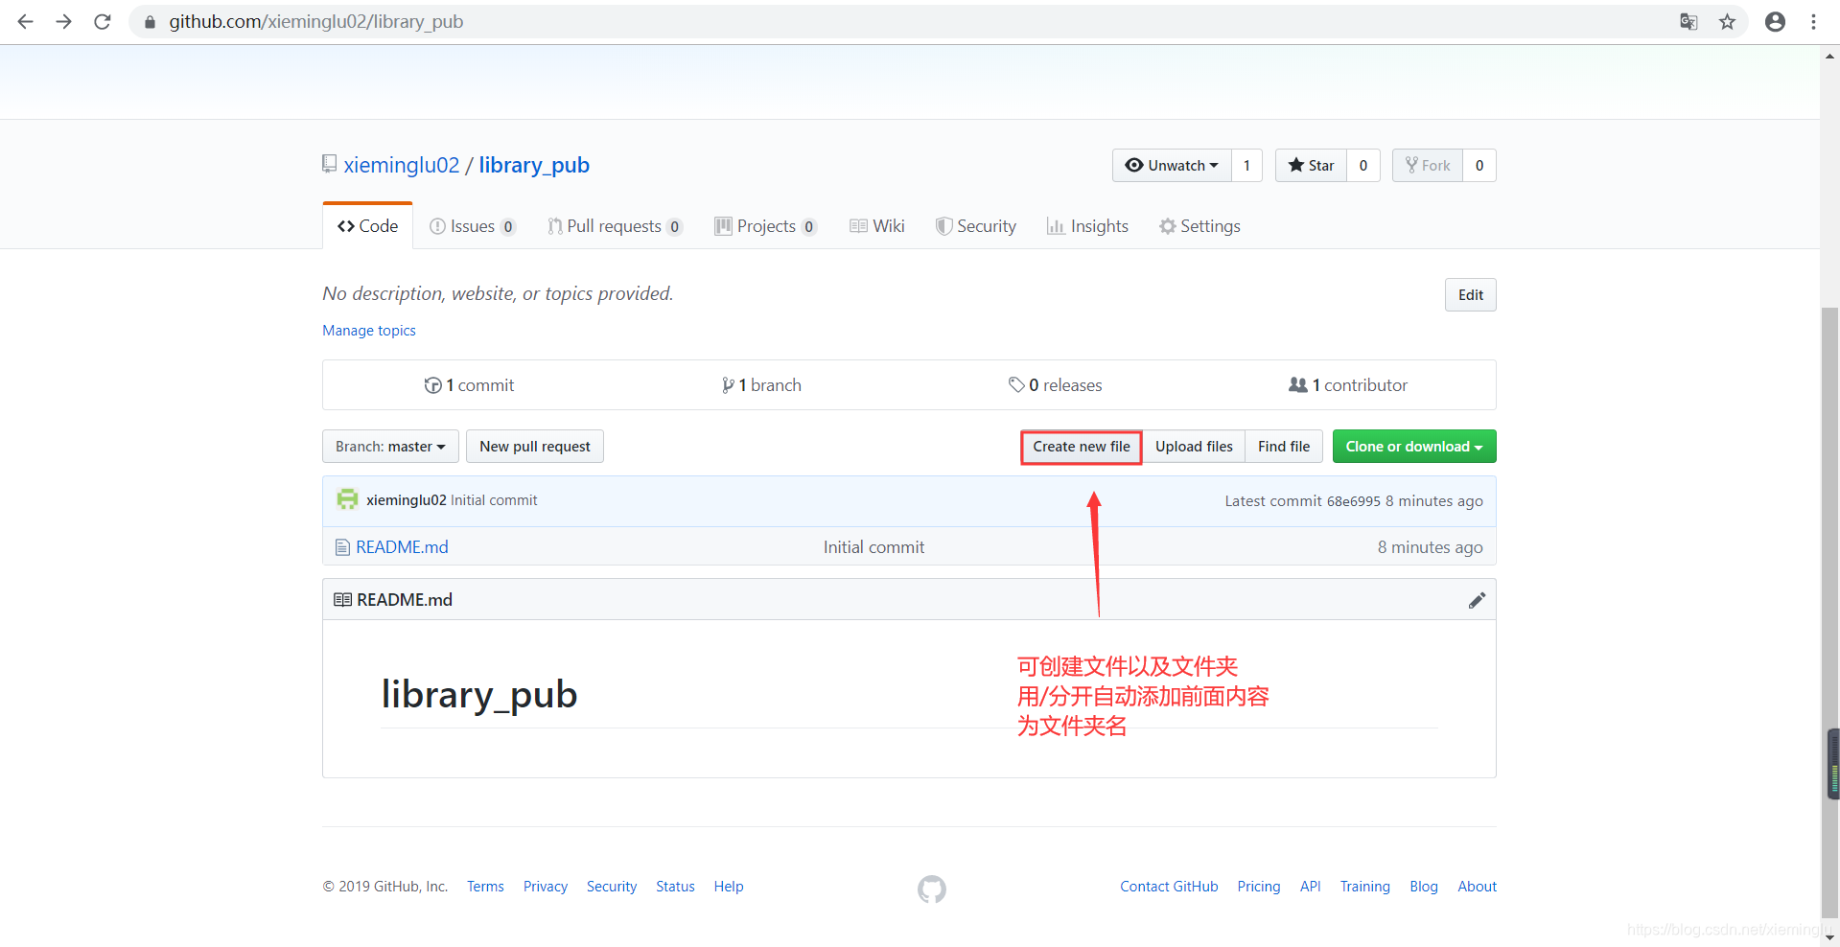Go to the Wiki tab

pos(877,226)
